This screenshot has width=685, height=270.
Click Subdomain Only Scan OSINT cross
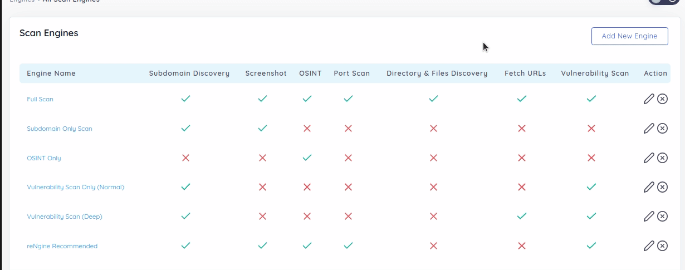pyautogui.click(x=307, y=129)
